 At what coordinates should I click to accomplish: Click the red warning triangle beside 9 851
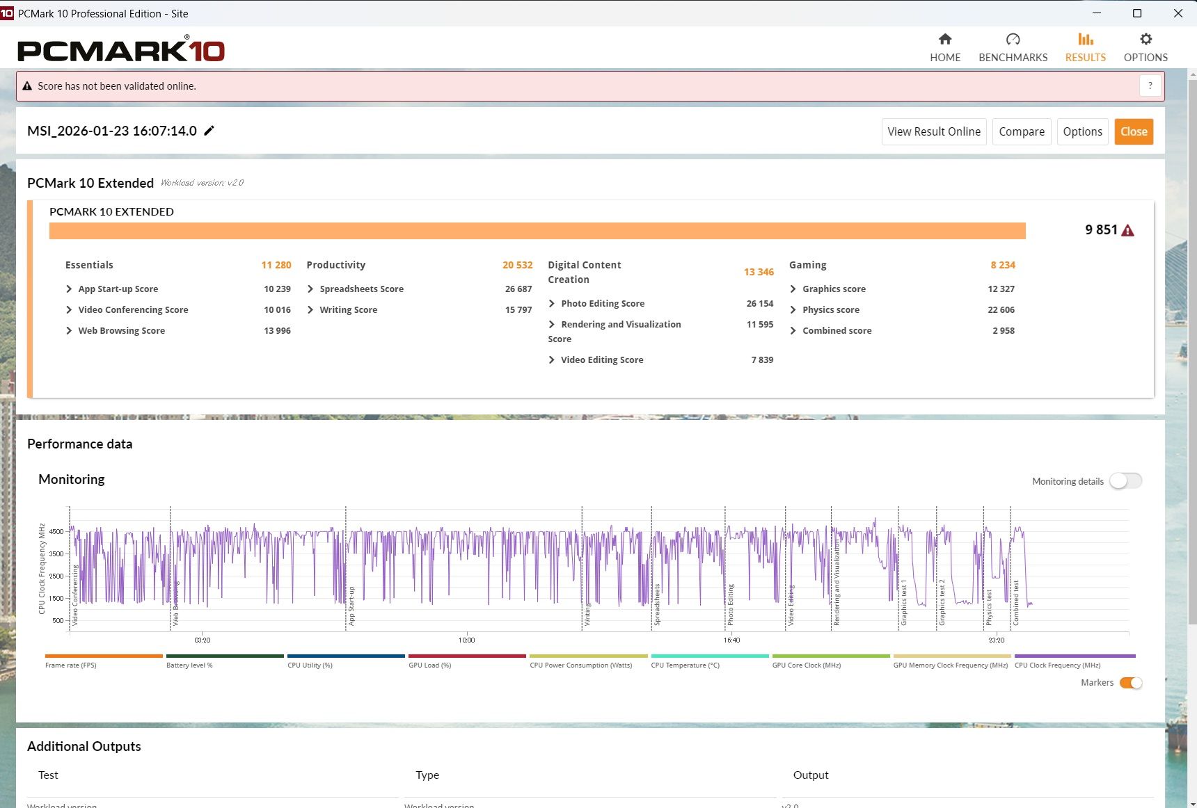point(1128,231)
